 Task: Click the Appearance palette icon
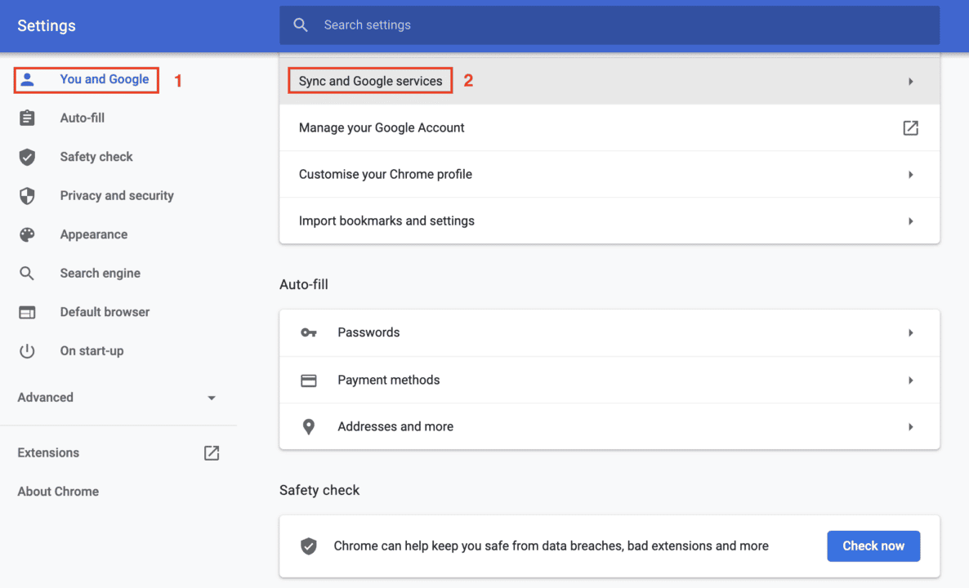coord(27,234)
